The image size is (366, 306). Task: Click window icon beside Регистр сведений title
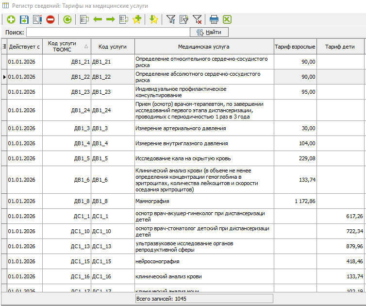[5, 5]
